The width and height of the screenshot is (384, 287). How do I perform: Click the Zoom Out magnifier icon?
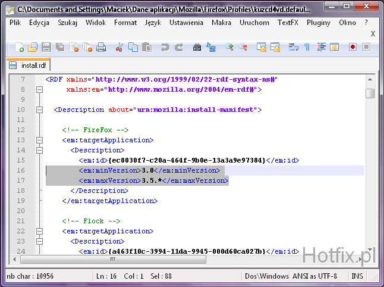coord(243,47)
